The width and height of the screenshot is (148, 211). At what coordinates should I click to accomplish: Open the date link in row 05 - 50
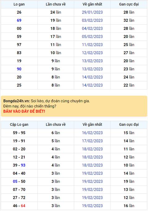pos(92,181)
